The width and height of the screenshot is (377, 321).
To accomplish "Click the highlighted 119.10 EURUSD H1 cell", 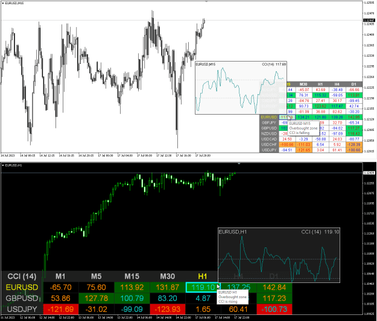I will (x=203, y=287).
